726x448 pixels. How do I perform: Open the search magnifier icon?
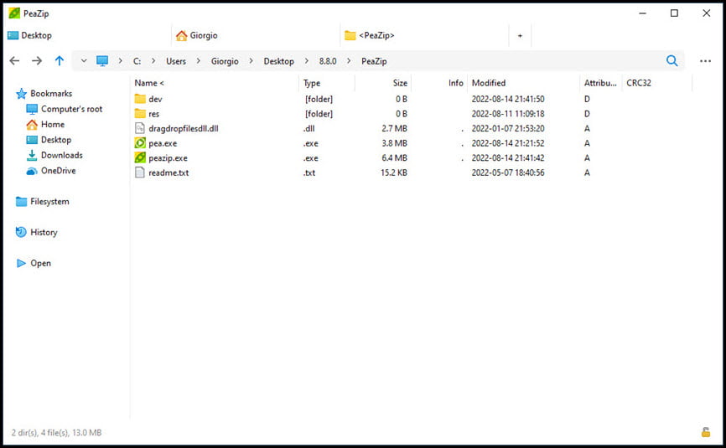point(672,60)
